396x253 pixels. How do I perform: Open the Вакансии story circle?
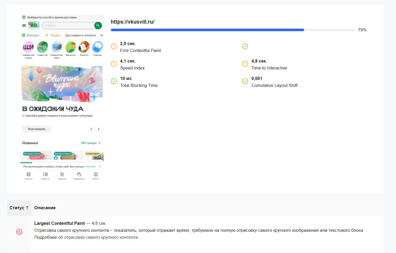click(x=71, y=47)
